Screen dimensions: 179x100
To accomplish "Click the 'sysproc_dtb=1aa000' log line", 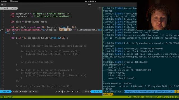I will [125, 62].
